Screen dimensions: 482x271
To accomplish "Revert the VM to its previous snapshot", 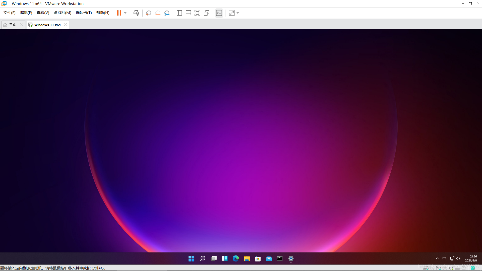I will [158, 13].
